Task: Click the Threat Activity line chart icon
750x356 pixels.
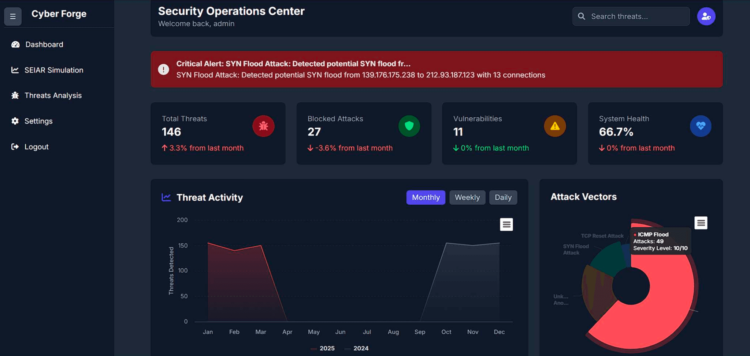Action: click(x=166, y=197)
